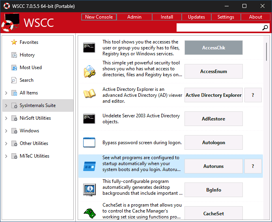
Task: Click the magnifier icon in search box
Action: (x=265, y=28)
